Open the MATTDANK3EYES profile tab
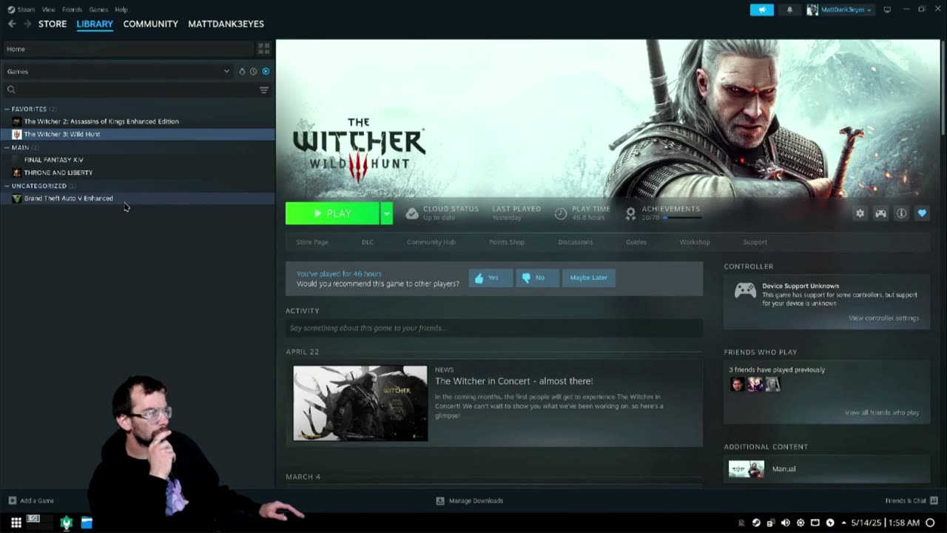 click(x=226, y=24)
